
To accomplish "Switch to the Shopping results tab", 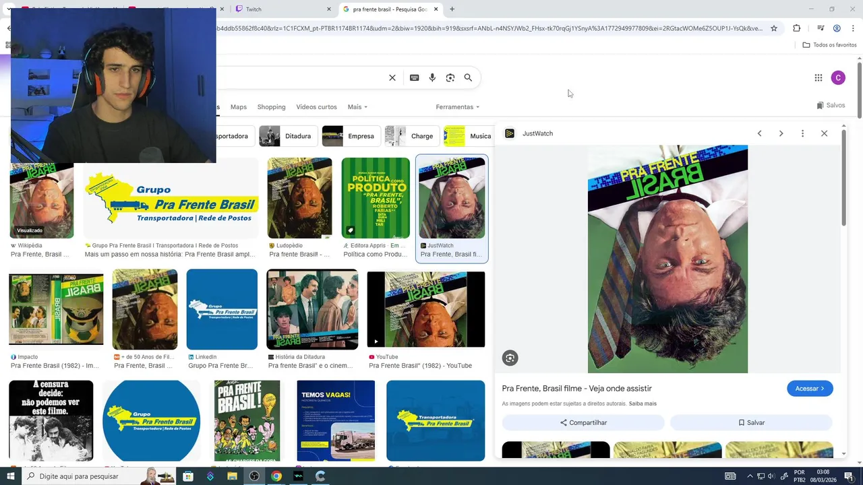I will tap(271, 107).
